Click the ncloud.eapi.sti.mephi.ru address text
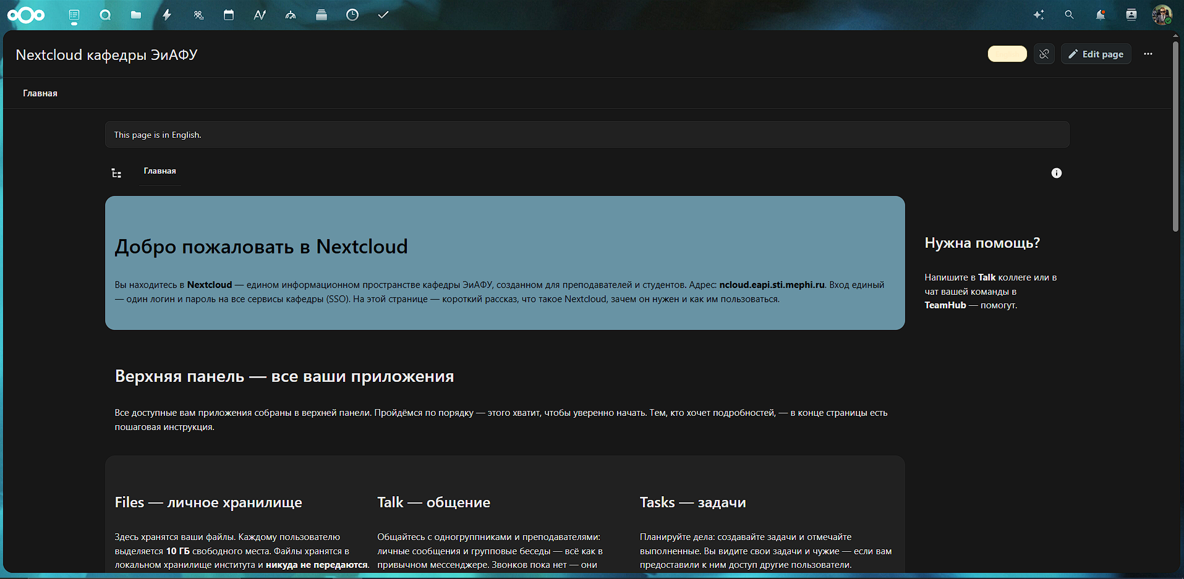 point(772,285)
